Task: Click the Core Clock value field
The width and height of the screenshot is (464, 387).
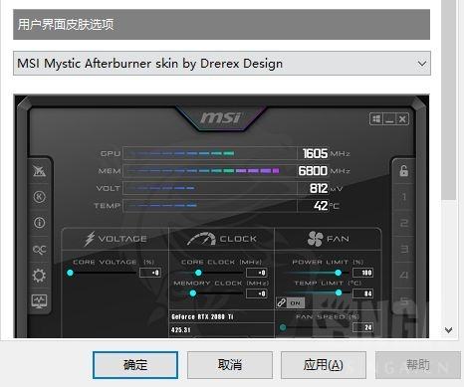Action: pyautogui.click(x=257, y=273)
